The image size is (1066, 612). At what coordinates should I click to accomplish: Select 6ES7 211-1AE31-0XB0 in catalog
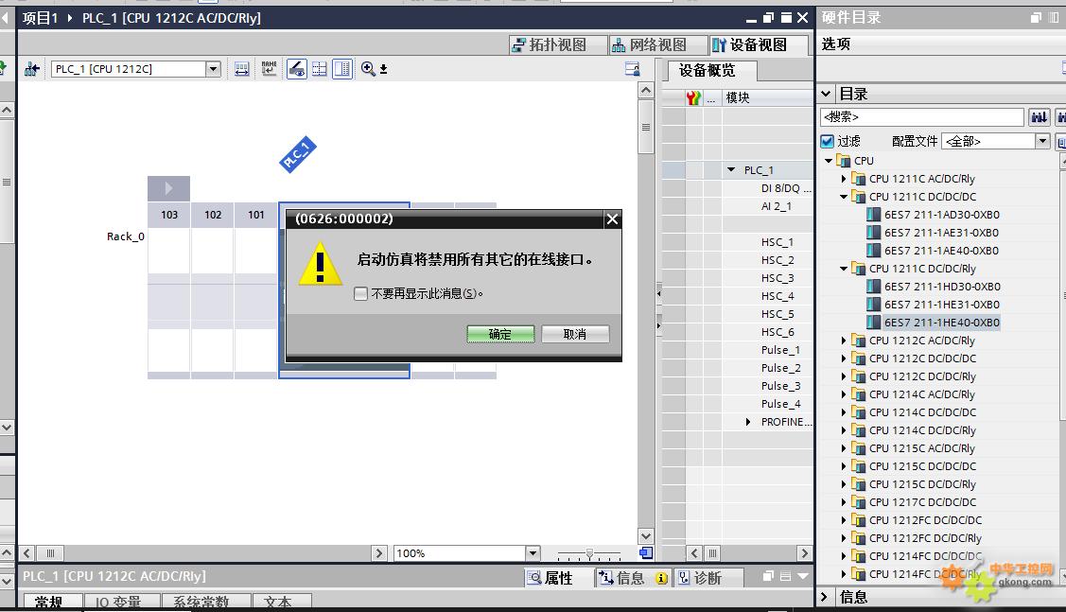pos(941,233)
